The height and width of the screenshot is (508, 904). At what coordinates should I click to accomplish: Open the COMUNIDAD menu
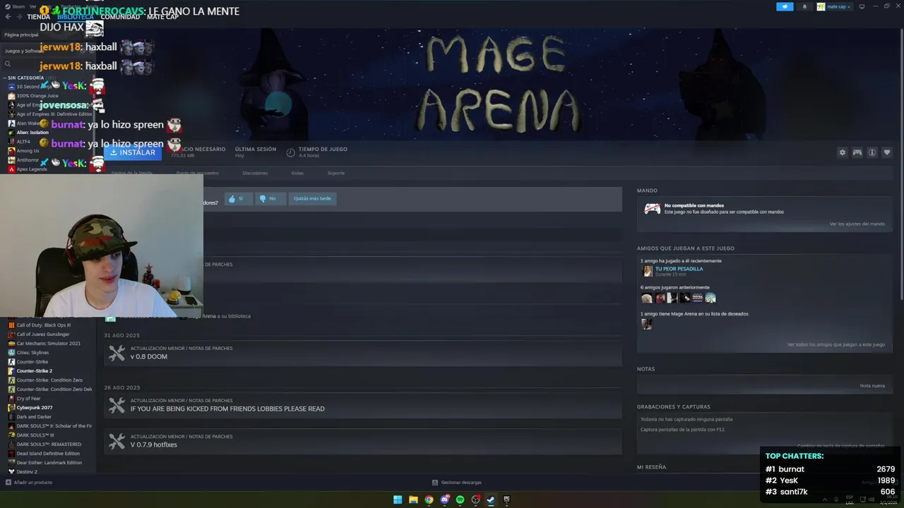point(120,17)
